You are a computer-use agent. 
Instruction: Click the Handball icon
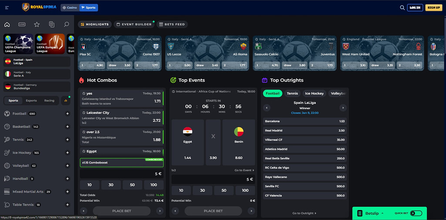7,179
